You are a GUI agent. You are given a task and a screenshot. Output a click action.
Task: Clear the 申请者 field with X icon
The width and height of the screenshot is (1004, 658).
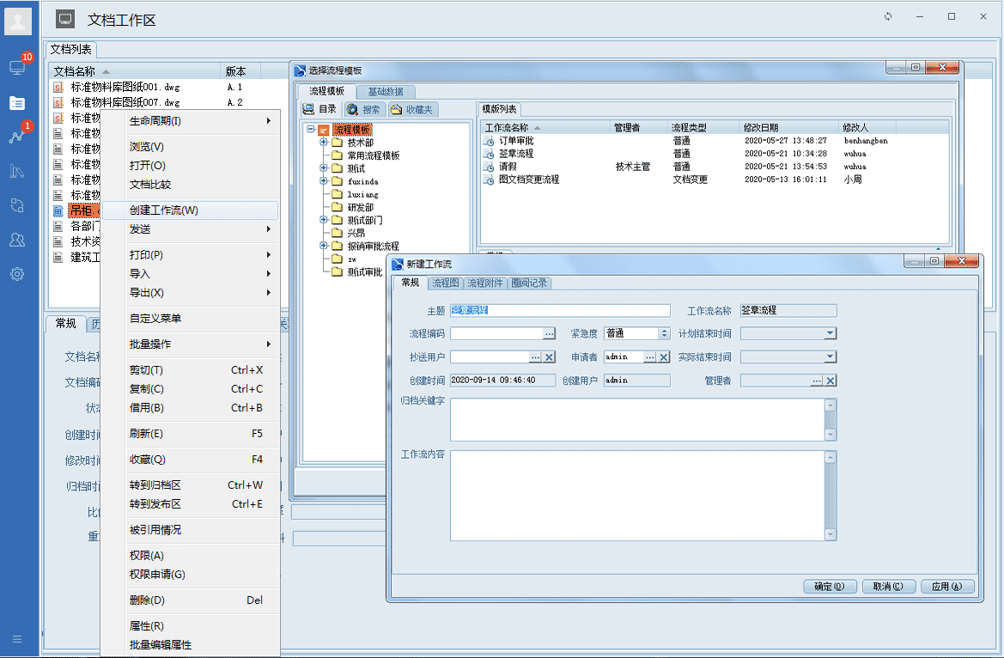pyautogui.click(x=664, y=357)
